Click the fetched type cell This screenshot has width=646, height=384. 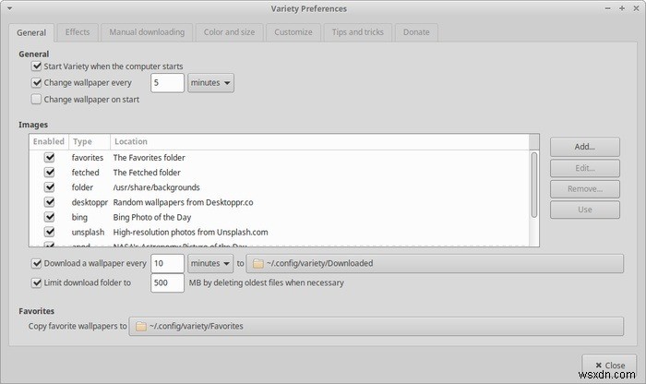coord(85,173)
